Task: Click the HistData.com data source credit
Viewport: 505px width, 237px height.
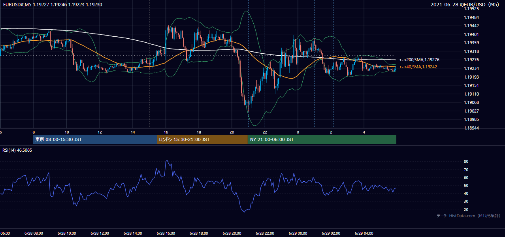Action: click(x=469, y=216)
